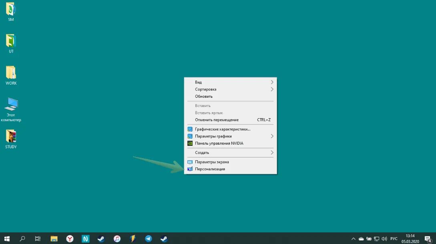Image resolution: width=436 pixels, height=244 pixels.
Task: Open the Steam icon beside Telegram icon
Action: 164,239
